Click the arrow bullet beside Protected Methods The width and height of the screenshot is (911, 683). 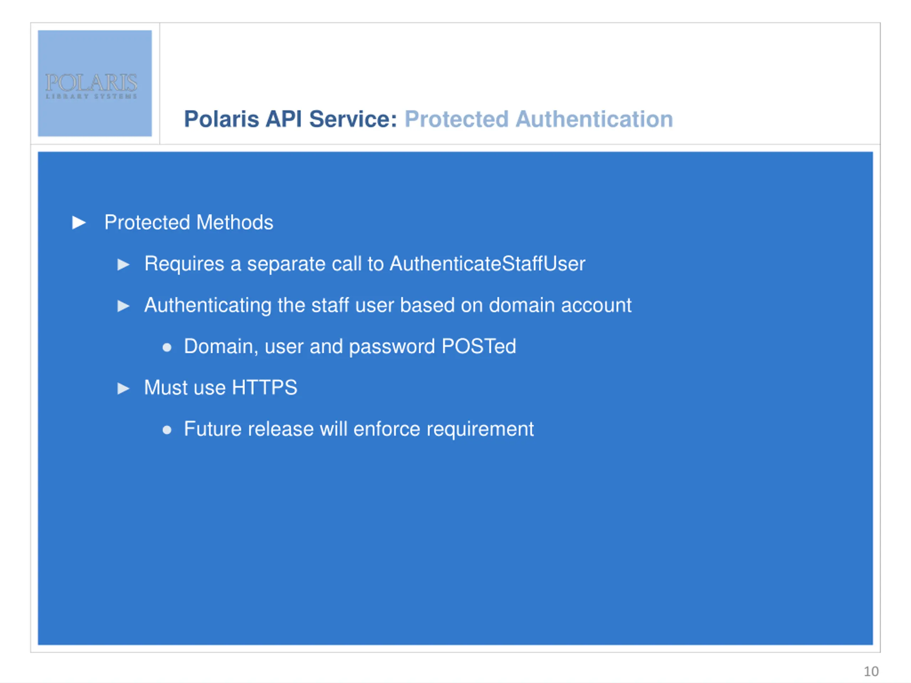tap(79, 223)
